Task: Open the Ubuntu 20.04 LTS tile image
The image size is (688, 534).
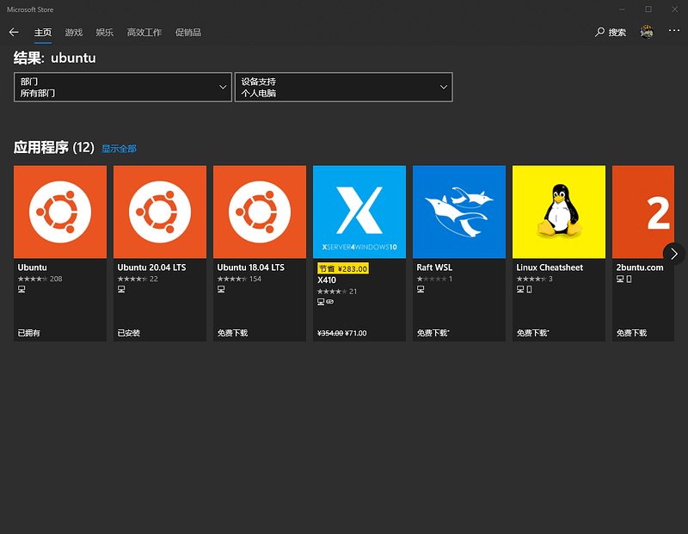Action: coord(160,212)
